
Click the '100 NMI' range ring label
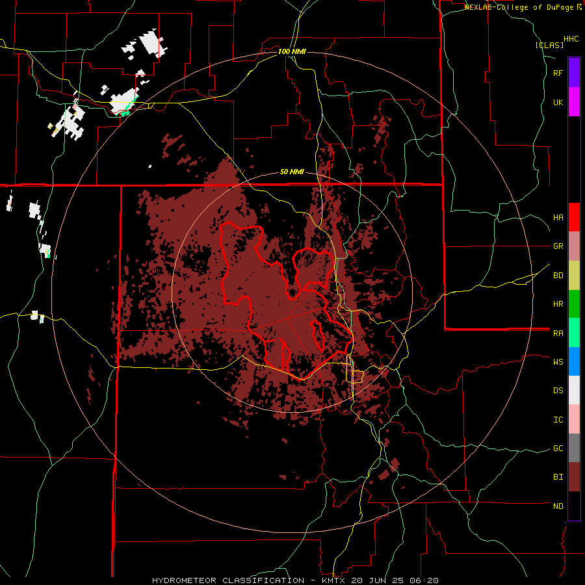coord(292,51)
